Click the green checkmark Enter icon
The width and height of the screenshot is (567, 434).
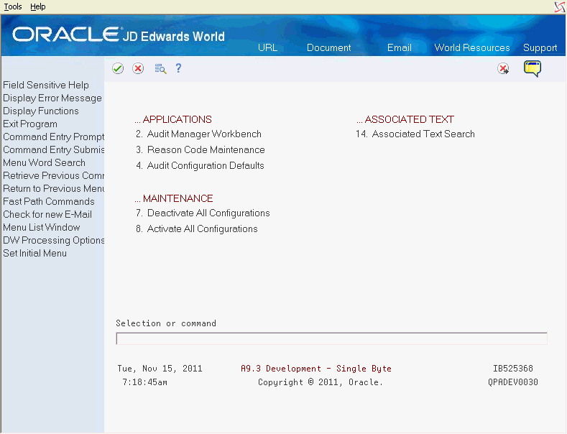click(x=118, y=68)
